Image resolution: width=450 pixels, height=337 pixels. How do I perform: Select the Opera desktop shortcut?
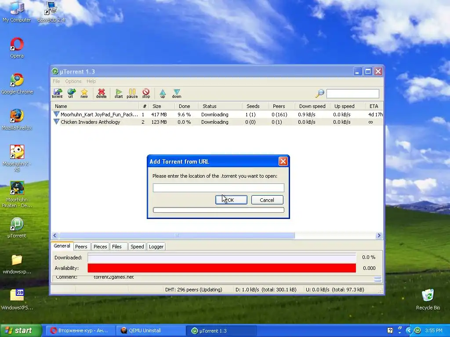tap(17, 48)
